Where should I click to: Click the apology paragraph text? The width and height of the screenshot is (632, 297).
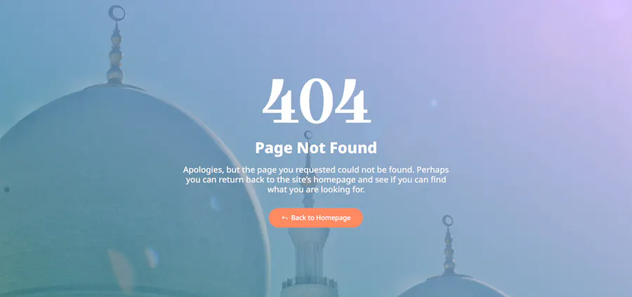tap(315, 179)
